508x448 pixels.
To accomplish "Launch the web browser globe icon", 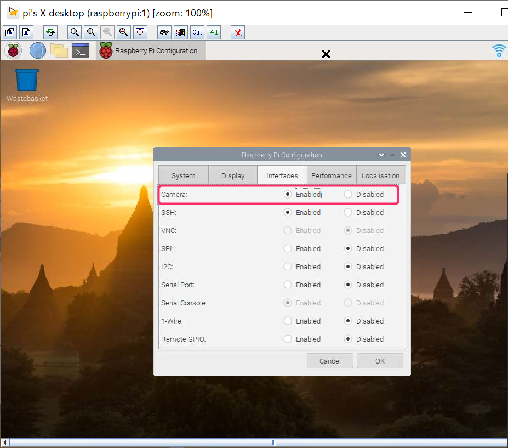I will tap(38, 51).
